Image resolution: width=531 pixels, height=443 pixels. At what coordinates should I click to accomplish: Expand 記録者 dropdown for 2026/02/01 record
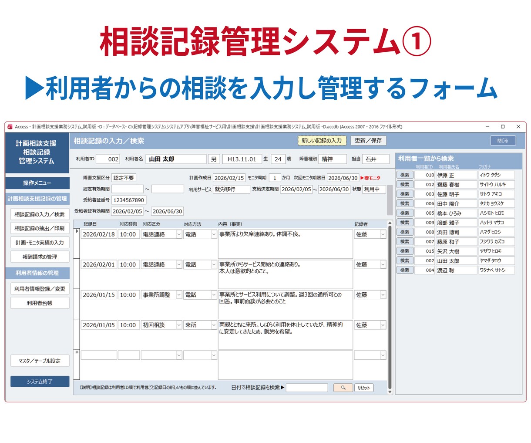point(383,264)
